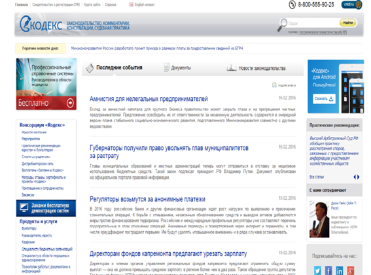The height and width of the screenshot is (275, 371).
Task: Open the cntd.ru badge in the top right
Action: coord(351,5)
